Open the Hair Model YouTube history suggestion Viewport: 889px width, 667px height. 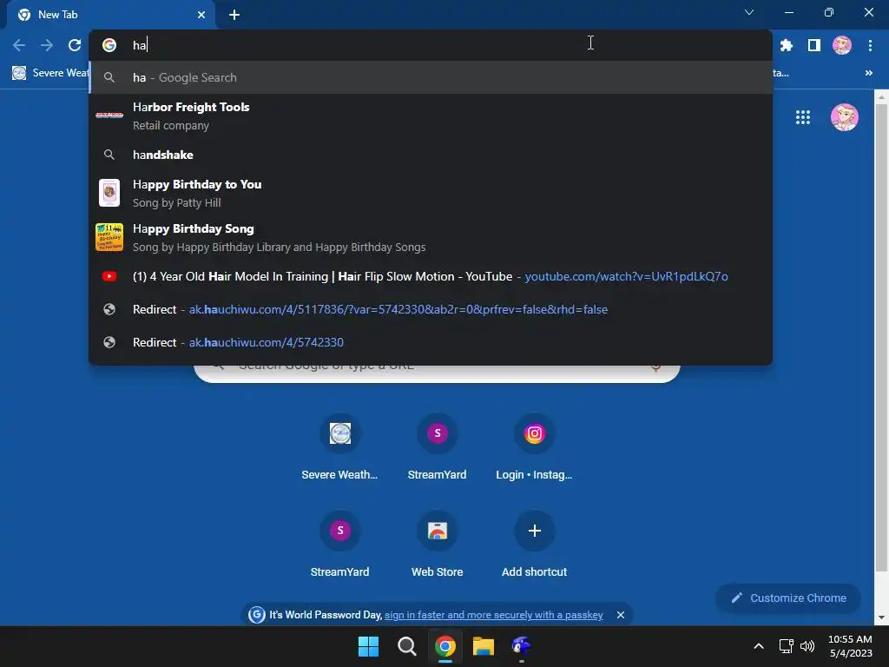click(x=431, y=276)
